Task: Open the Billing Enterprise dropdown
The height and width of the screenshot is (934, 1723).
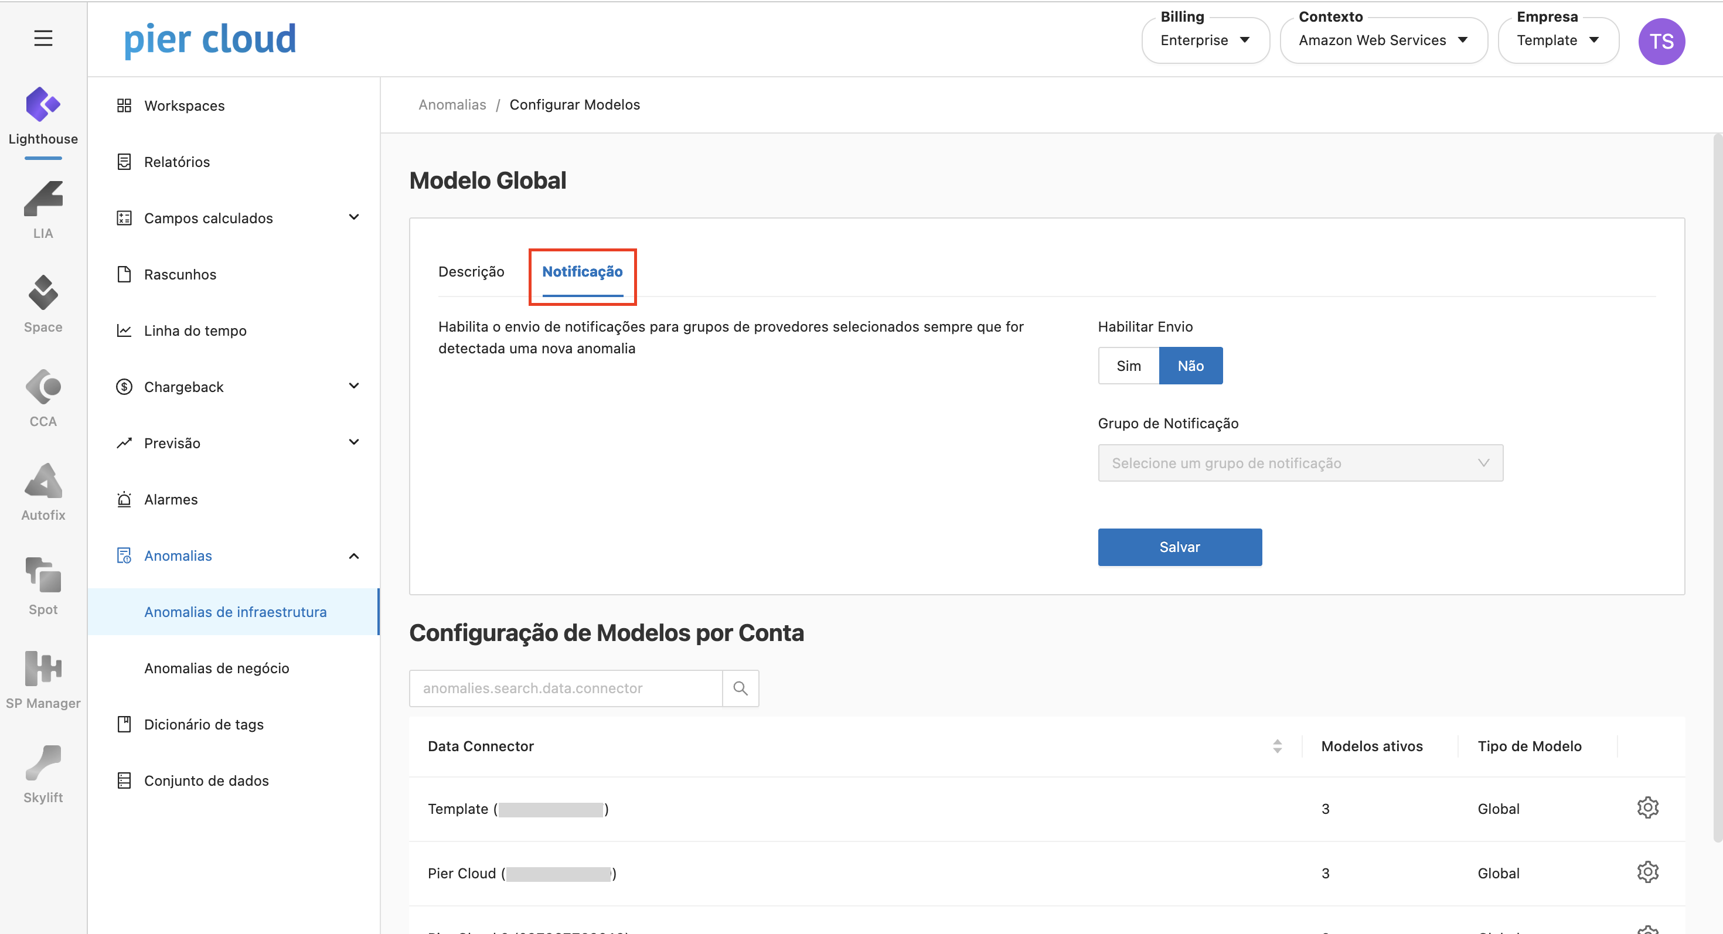Action: click(x=1204, y=41)
